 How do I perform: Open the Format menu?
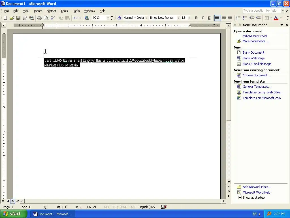click(51, 11)
